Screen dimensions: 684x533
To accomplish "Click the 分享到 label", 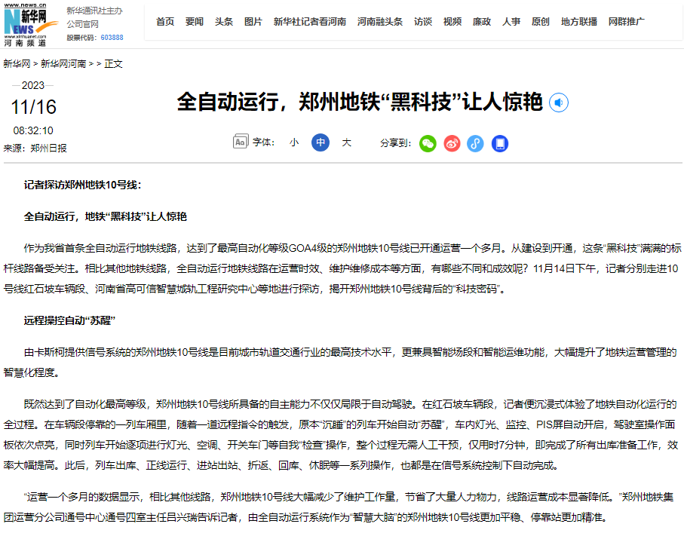I will point(396,143).
